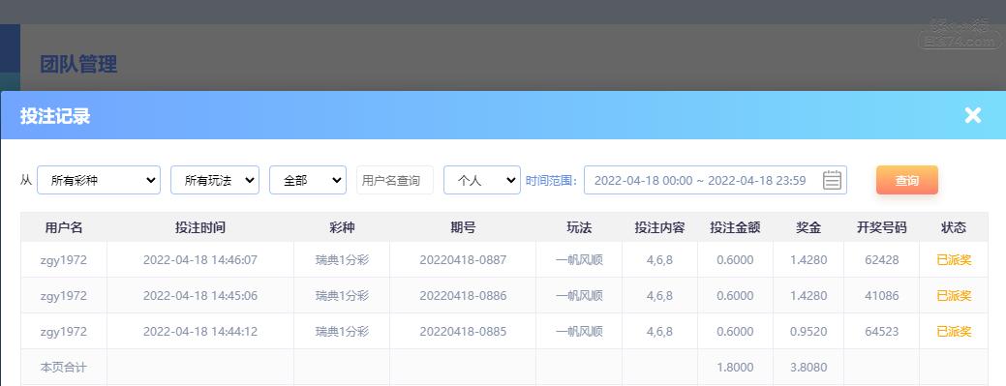Click 已派奖 status for number 62428
This screenshot has height=386, width=1006.
coord(954,259)
